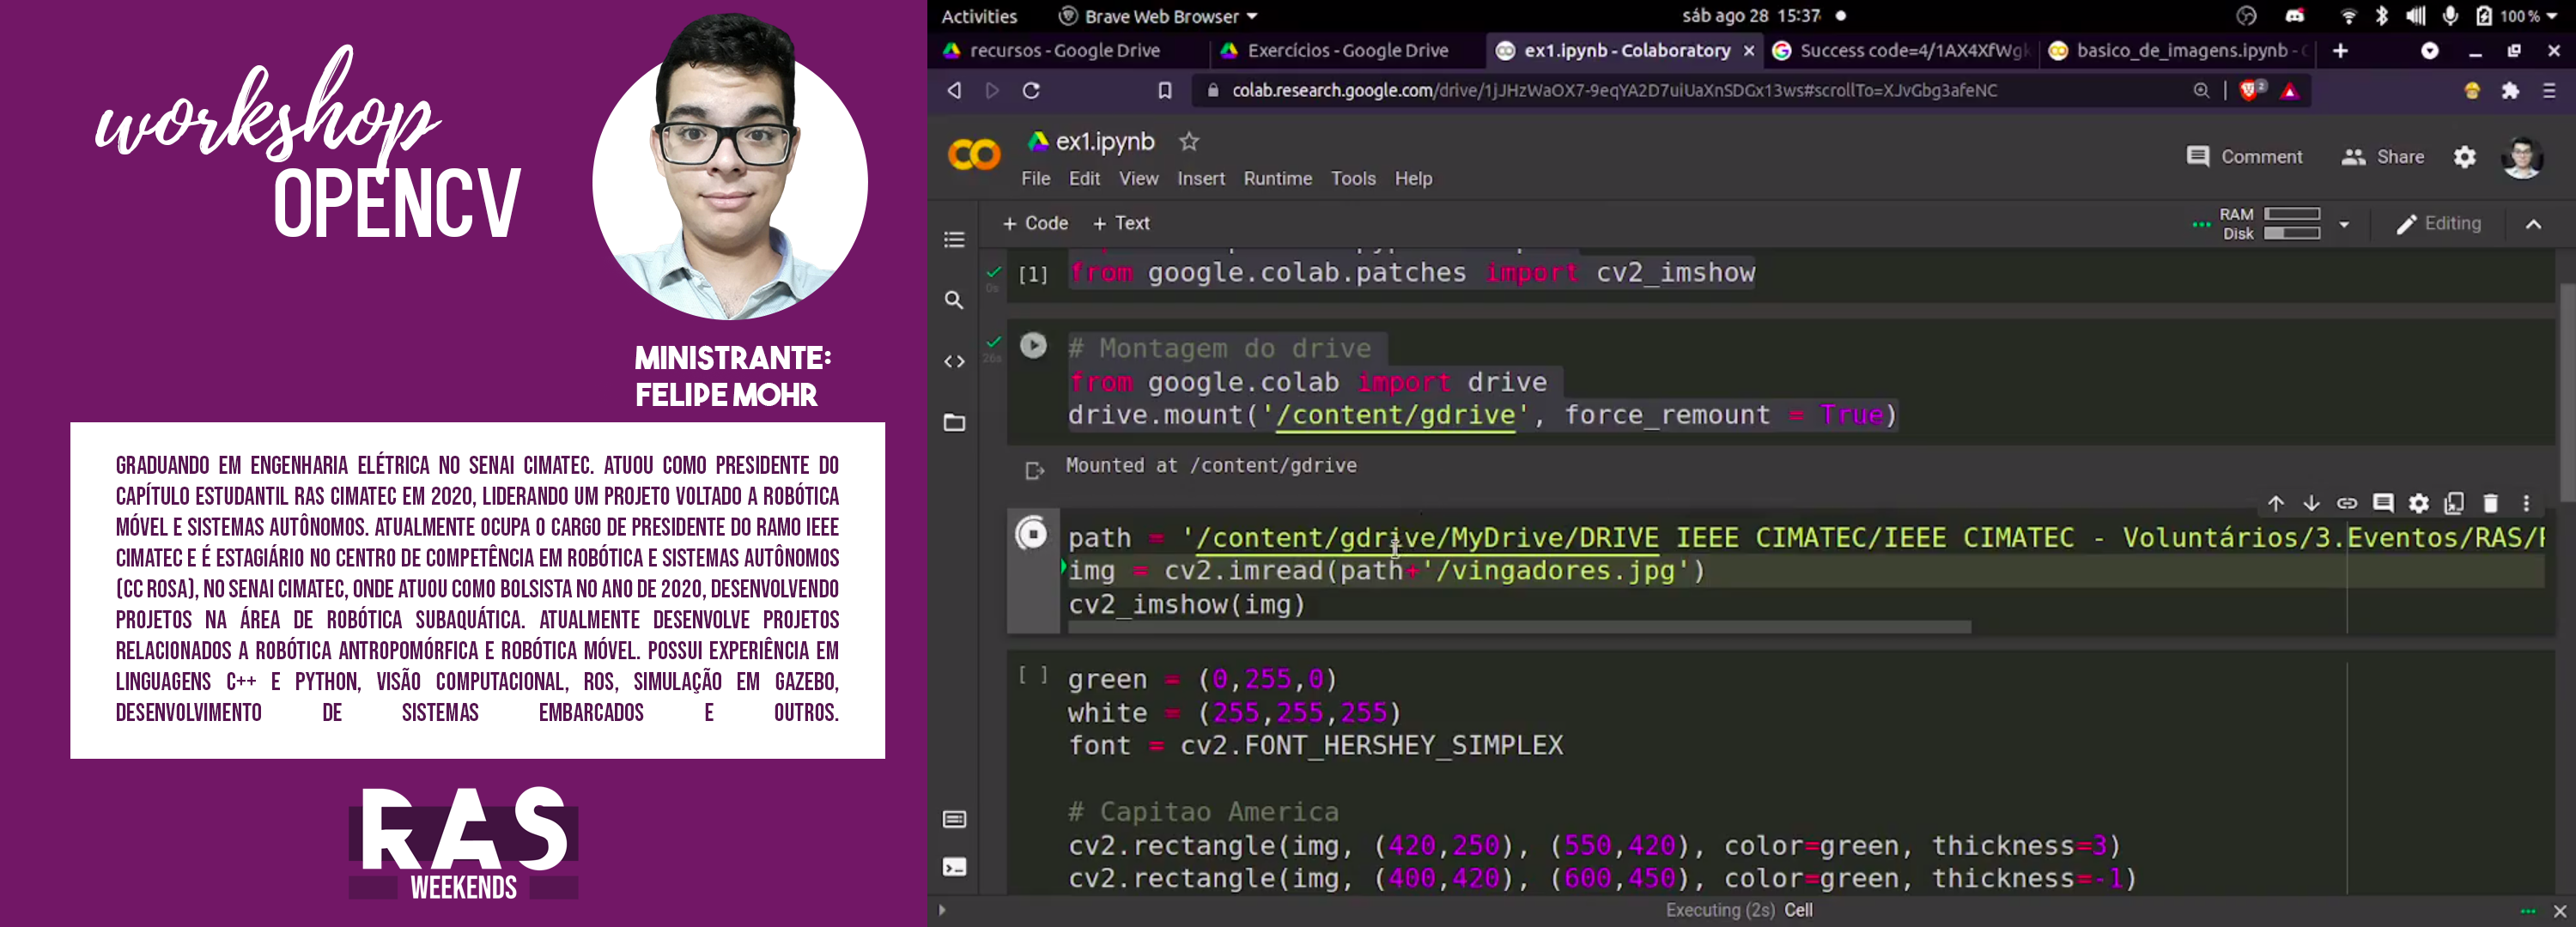Click the Share button
Viewport: 2576px width, 927px height.
pos(2383,157)
